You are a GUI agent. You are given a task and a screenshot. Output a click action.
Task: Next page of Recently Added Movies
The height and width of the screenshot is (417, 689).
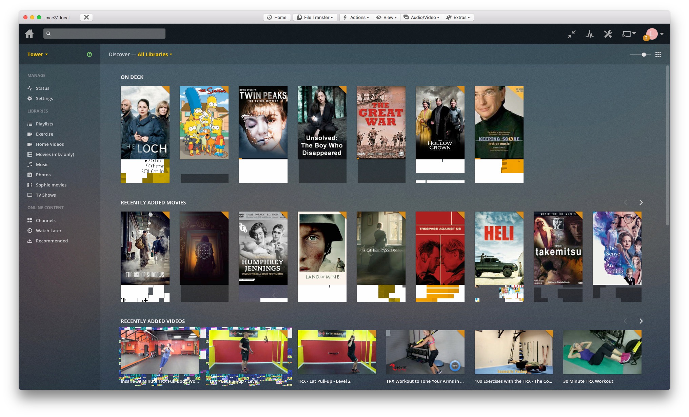(x=641, y=202)
